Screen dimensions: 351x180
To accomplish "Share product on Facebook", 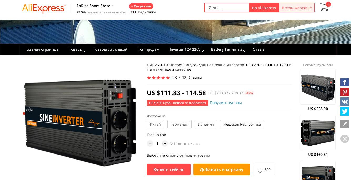I will coord(345,82).
